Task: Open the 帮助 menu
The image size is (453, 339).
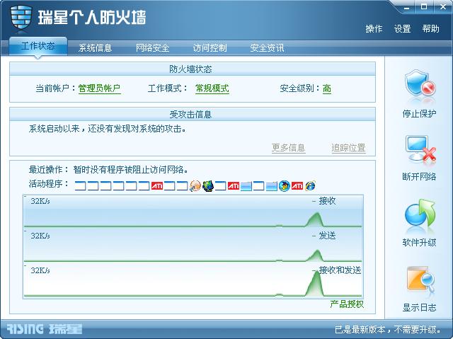Action: [x=430, y=28]
